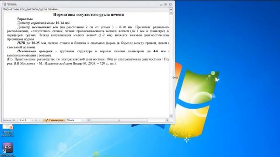Click the vertical scrollbar up arrow

(x=171, y=9)
